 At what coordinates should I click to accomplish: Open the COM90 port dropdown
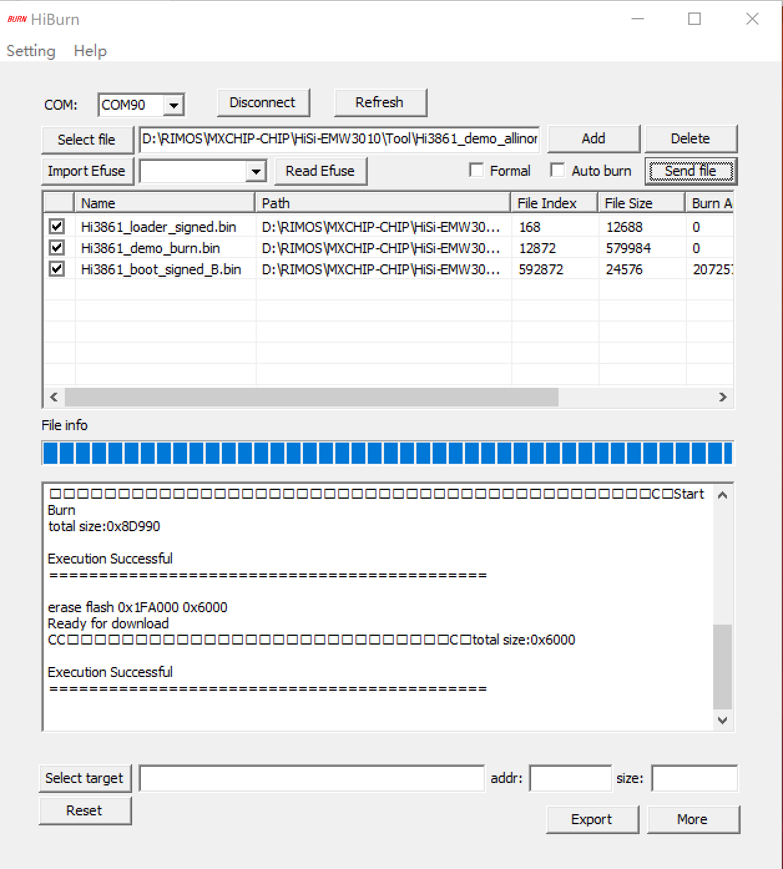tap(174, 105)
